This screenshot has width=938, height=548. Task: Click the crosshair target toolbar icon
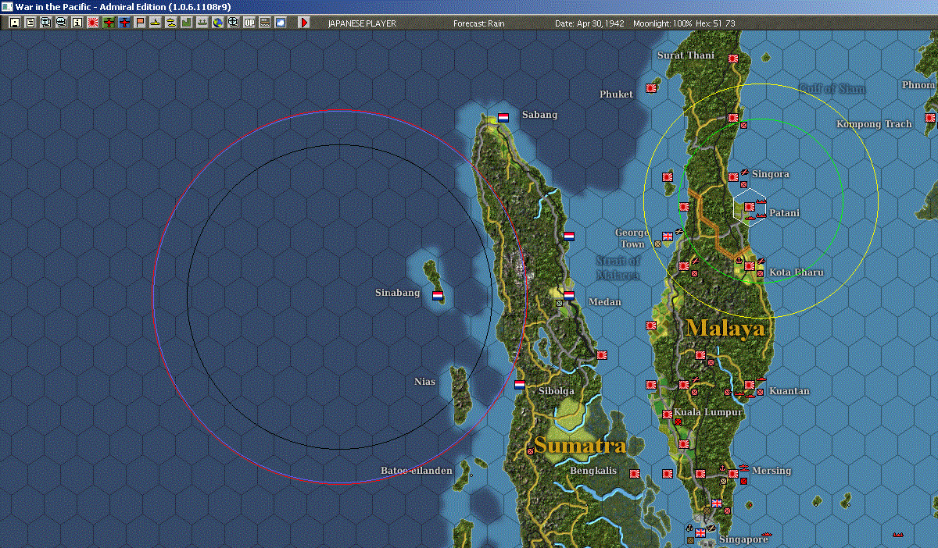pos(233,23)
